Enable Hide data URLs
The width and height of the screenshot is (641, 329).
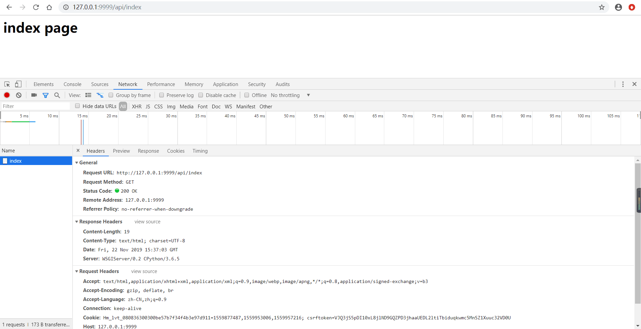click(77, 106)
